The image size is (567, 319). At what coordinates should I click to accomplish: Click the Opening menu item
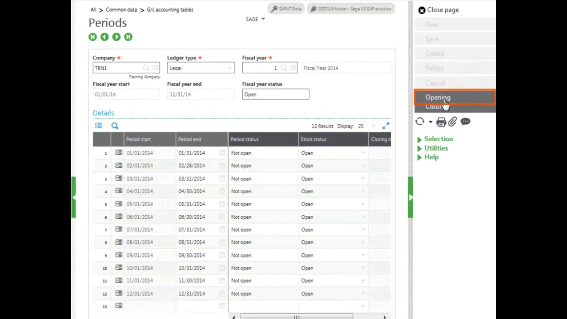[x=455, y=97]
